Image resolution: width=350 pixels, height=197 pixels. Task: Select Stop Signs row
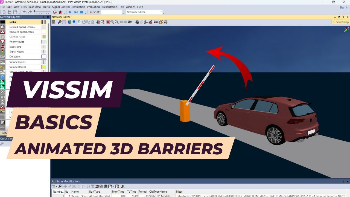(x=23, y=47)
